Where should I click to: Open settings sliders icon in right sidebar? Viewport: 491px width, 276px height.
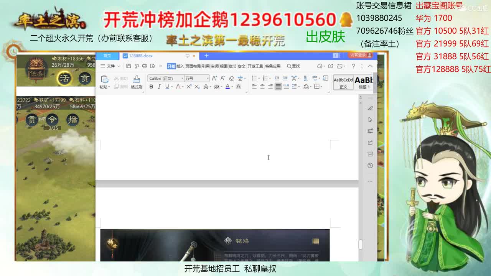(370, 131)
